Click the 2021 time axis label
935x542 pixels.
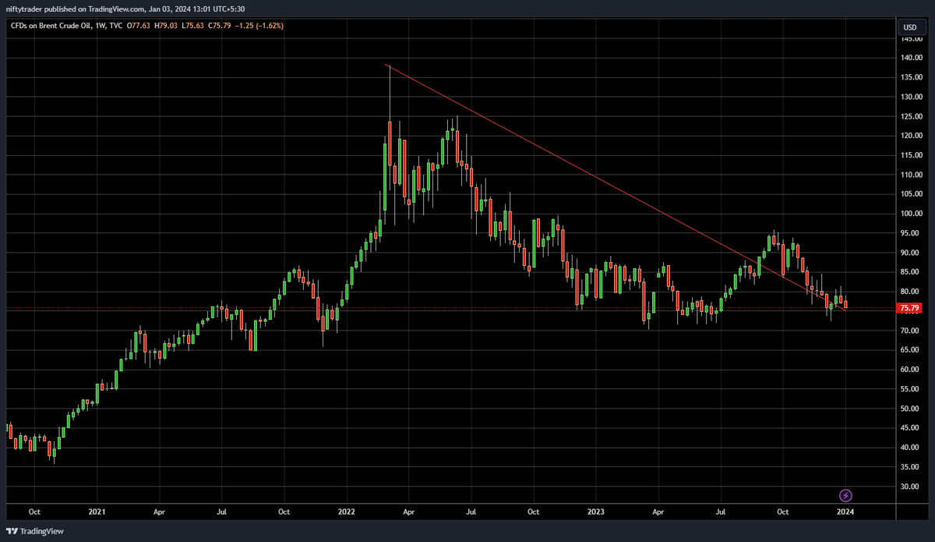tap(97, 512)
